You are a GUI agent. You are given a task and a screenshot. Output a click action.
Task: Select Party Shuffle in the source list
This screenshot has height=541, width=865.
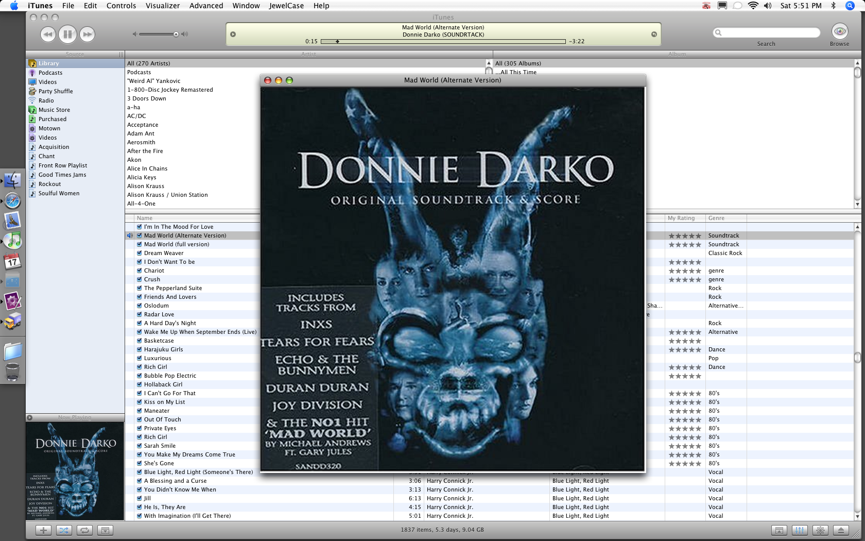56,91
